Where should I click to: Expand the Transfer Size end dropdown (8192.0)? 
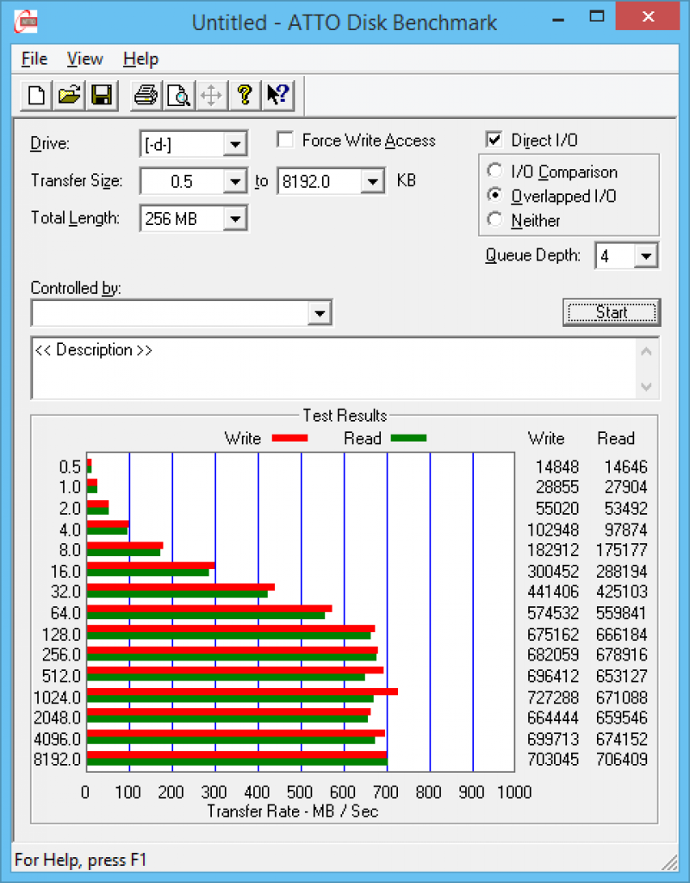coord(372,181)
